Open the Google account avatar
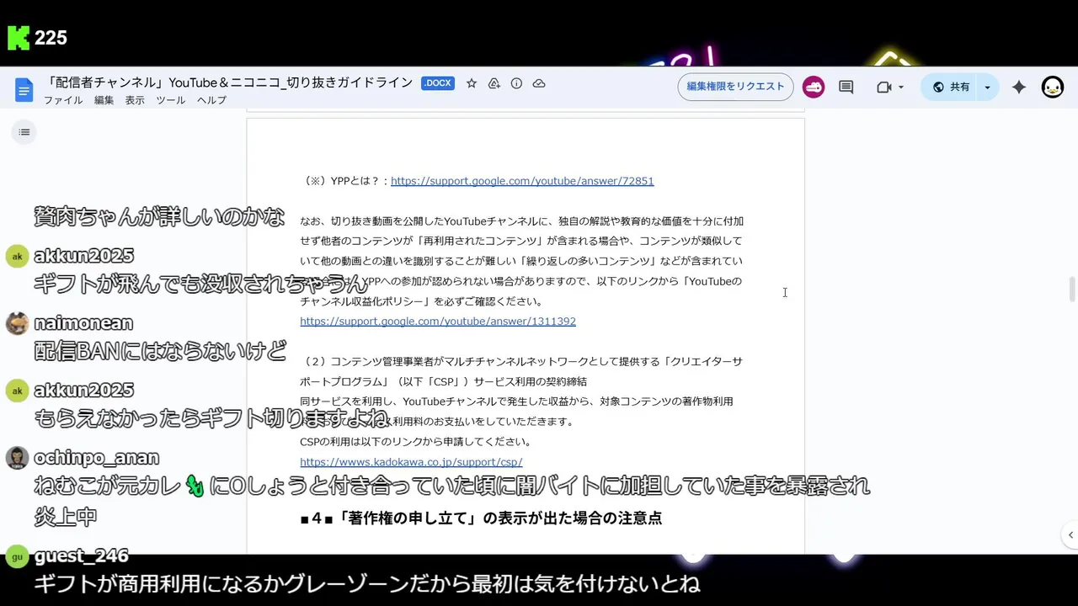1078x606 pixels. [x=1053, y=87]
